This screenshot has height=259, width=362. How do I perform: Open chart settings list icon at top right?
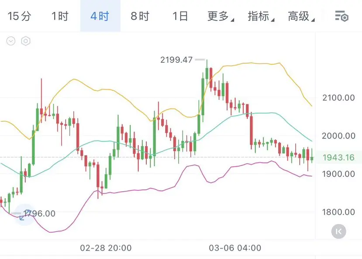(341, 17)
